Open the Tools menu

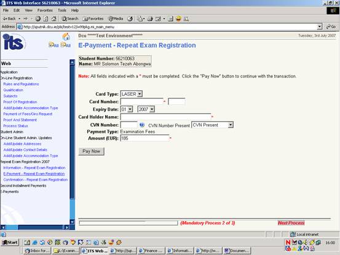click(x=62, y=10)
